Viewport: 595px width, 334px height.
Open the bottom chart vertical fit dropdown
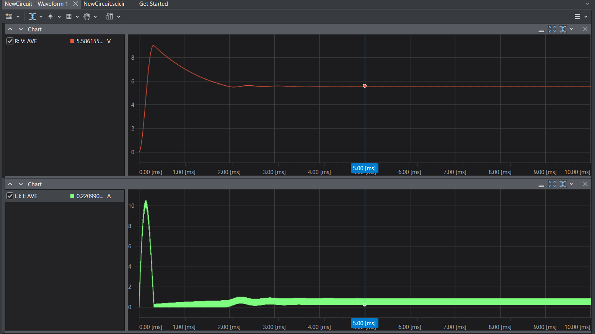pos(571,184)
